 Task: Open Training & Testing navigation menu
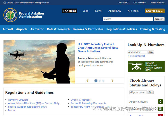pyautogui.click(x=153, y=29)
